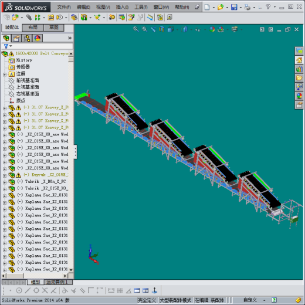The height and width of the screenshot is (305, 305).
Task: Click the 自定义 unit system status button
Action: pos(250,300)
